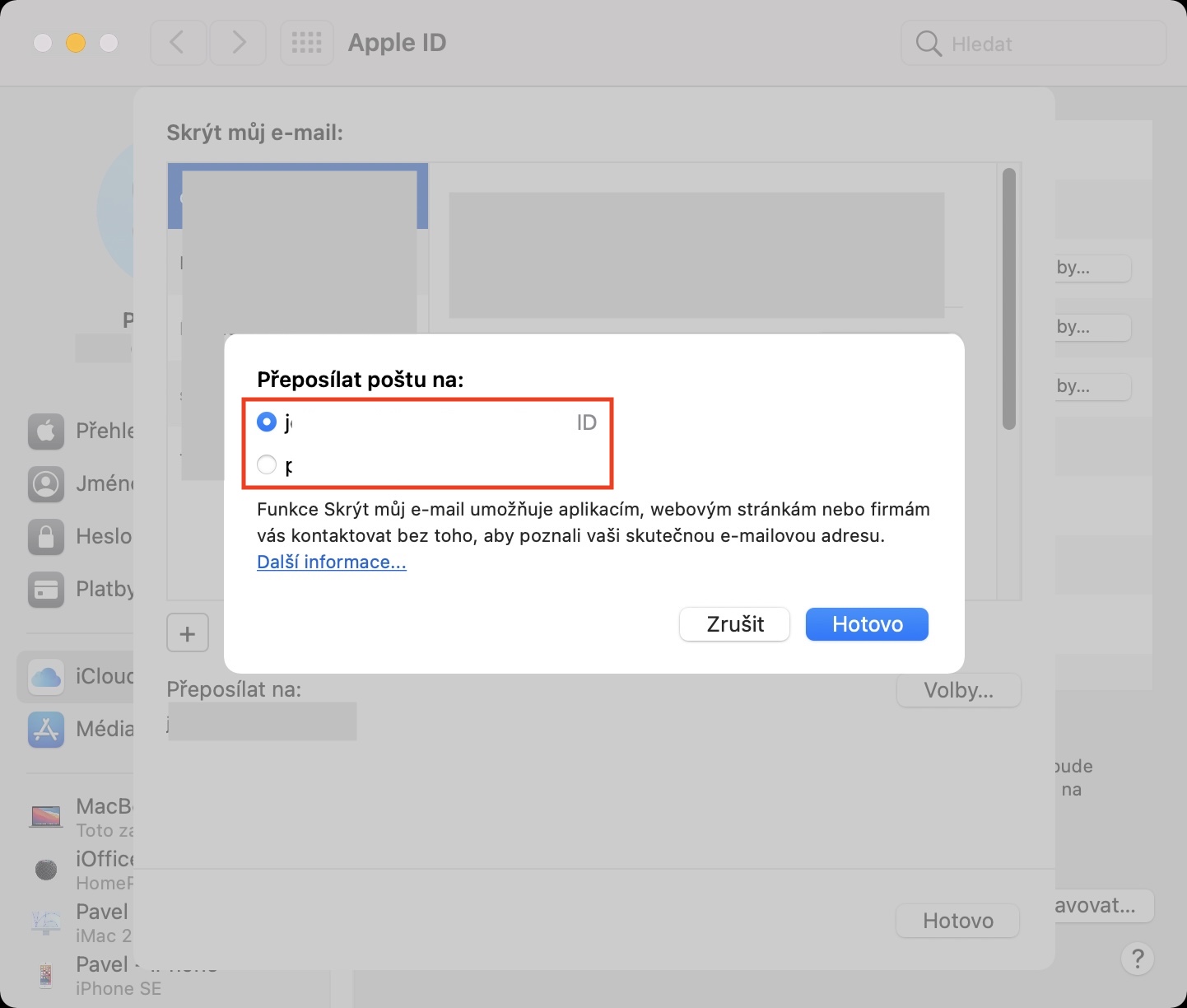The height and width of the screenshot is (1008, 1187).
Task: Select the Pavel iMac device icon
Action: pos(46,922)
